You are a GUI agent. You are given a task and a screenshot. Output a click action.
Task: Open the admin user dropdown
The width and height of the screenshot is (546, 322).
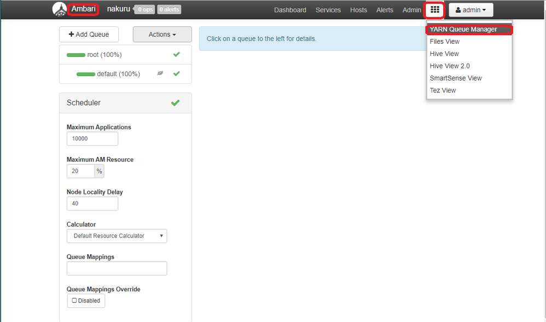(471, 10)
